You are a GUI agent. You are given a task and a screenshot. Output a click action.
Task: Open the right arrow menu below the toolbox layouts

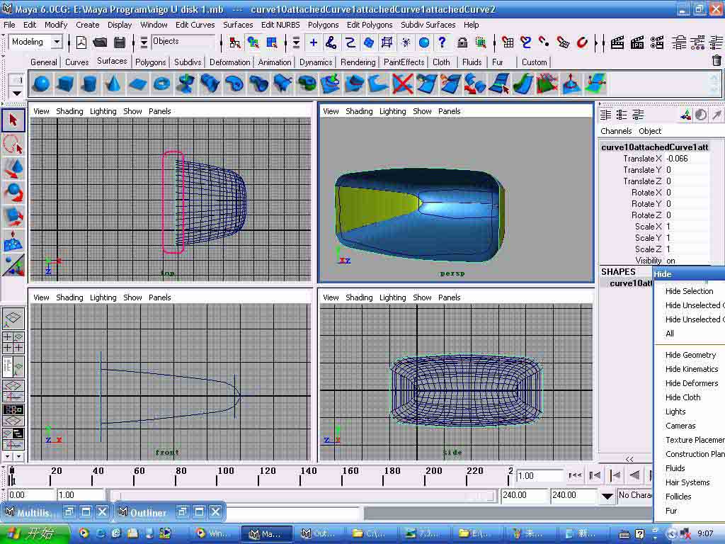(18, 456)
